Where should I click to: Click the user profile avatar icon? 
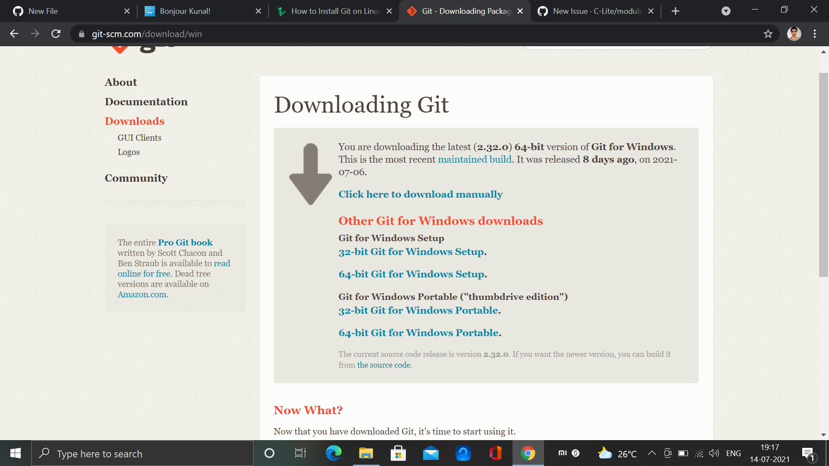coord(794,34)
